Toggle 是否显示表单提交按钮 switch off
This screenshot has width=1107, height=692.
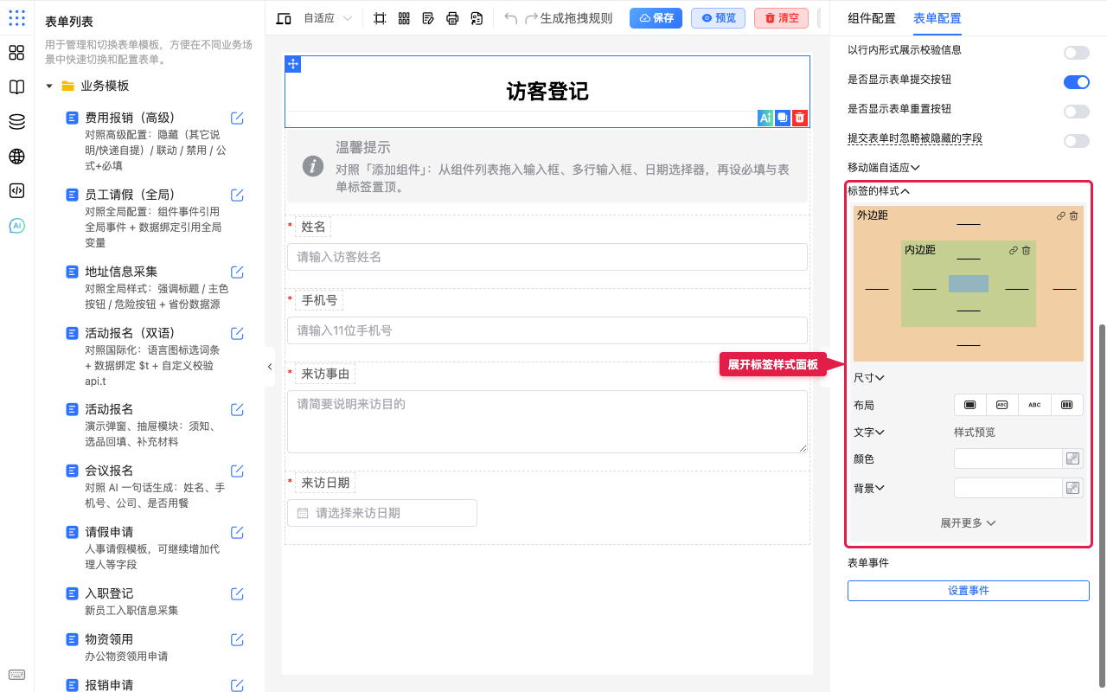point(1076,82)
